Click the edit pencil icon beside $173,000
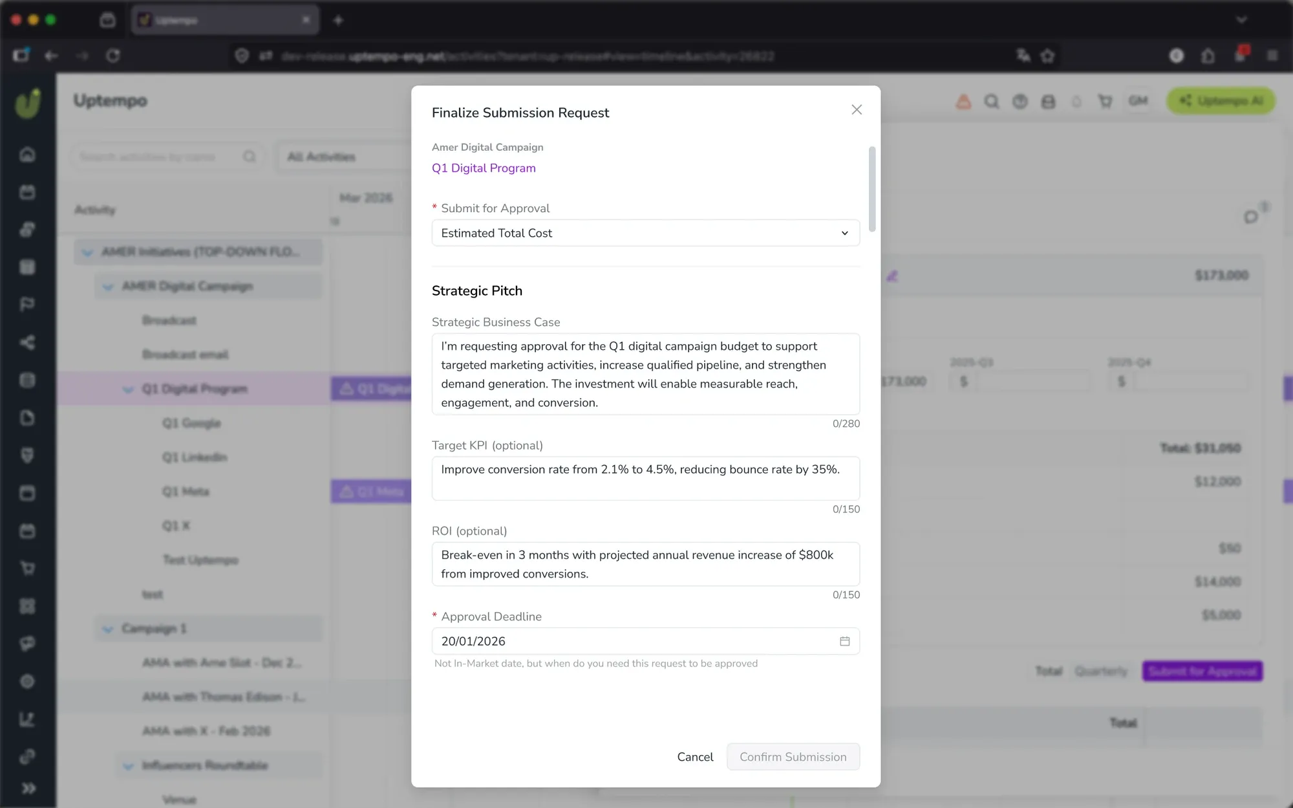 click(892, 276)
